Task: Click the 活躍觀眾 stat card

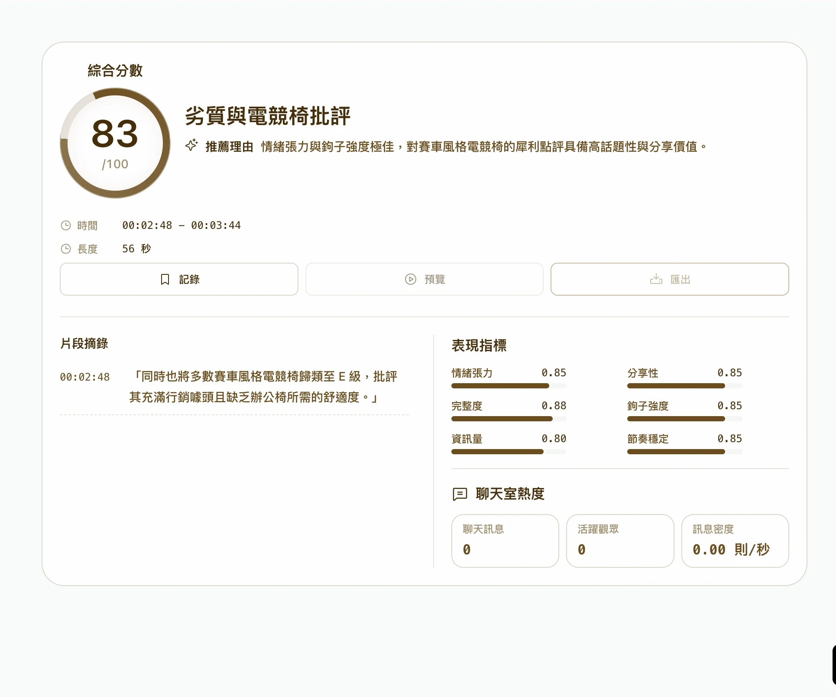Action: (x=620, y=541)
